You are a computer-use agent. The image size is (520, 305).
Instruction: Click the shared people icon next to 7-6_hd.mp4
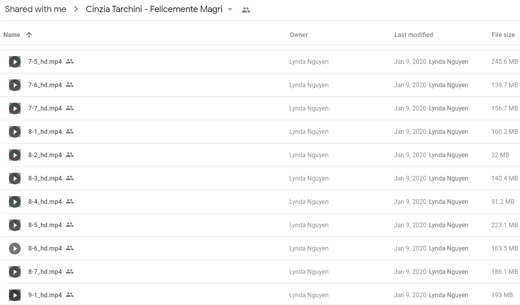tap(70, 85)
